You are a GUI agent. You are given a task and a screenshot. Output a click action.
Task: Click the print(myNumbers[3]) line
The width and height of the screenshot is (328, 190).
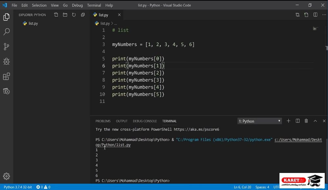coord(138,80)
